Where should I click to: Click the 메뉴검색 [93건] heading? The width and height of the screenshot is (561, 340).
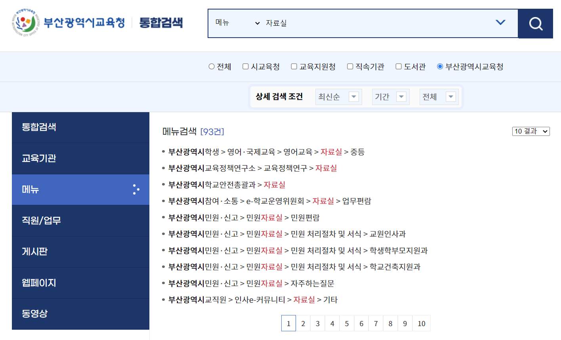(193, 131)
